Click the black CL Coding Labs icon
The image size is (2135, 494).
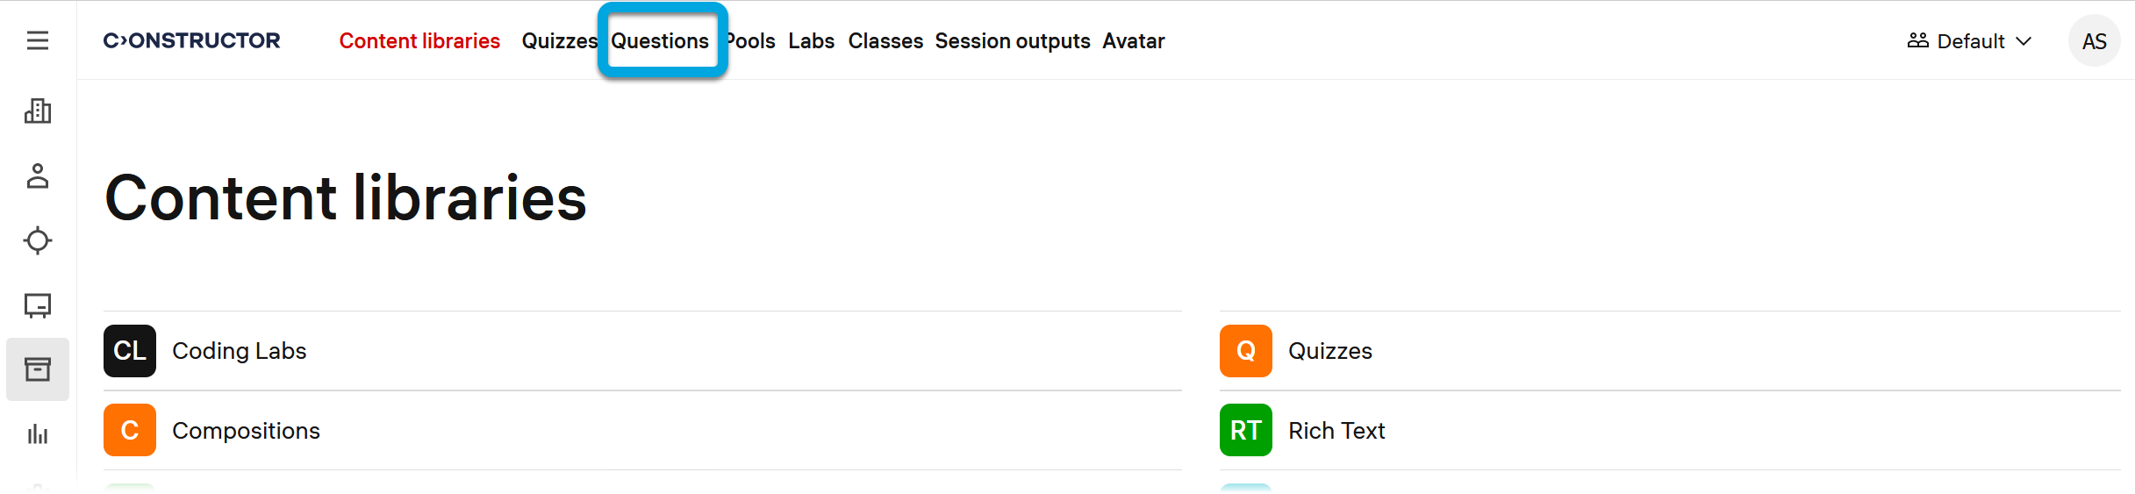(130, 351)
